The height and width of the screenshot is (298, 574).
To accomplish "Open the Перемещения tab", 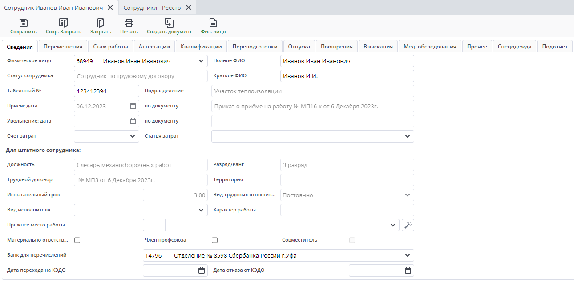I will [x=63, y=47].
